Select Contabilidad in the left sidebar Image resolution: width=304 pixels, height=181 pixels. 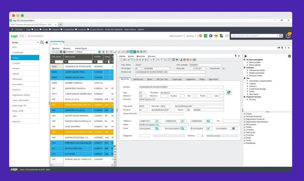(x=25, y=52)
